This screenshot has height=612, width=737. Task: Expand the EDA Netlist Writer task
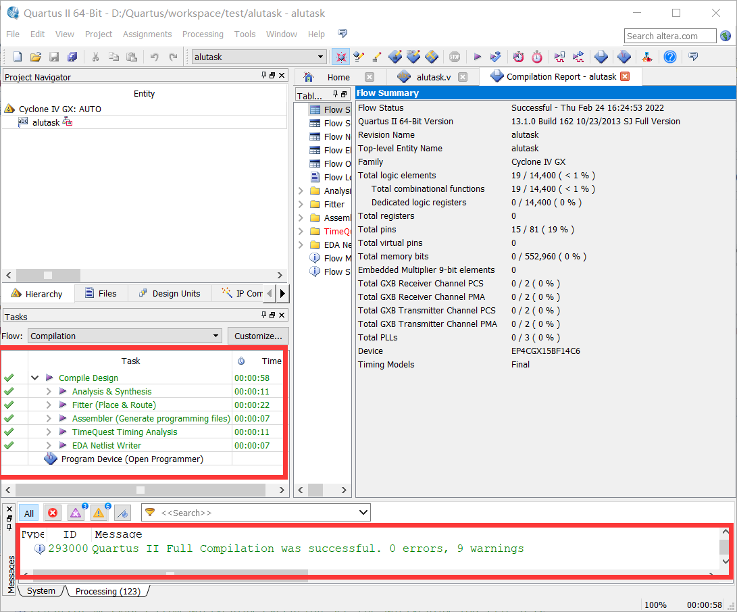[x=49, y=445]
